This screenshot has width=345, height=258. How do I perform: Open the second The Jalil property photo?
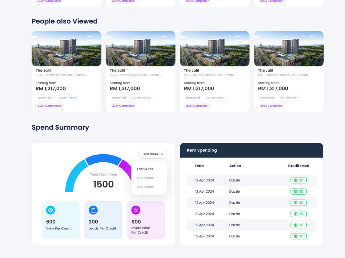(x=141, y=49)
